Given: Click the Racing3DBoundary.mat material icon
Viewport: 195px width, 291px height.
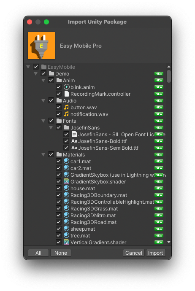Looking at the screenshot, I should pos(67,195).
